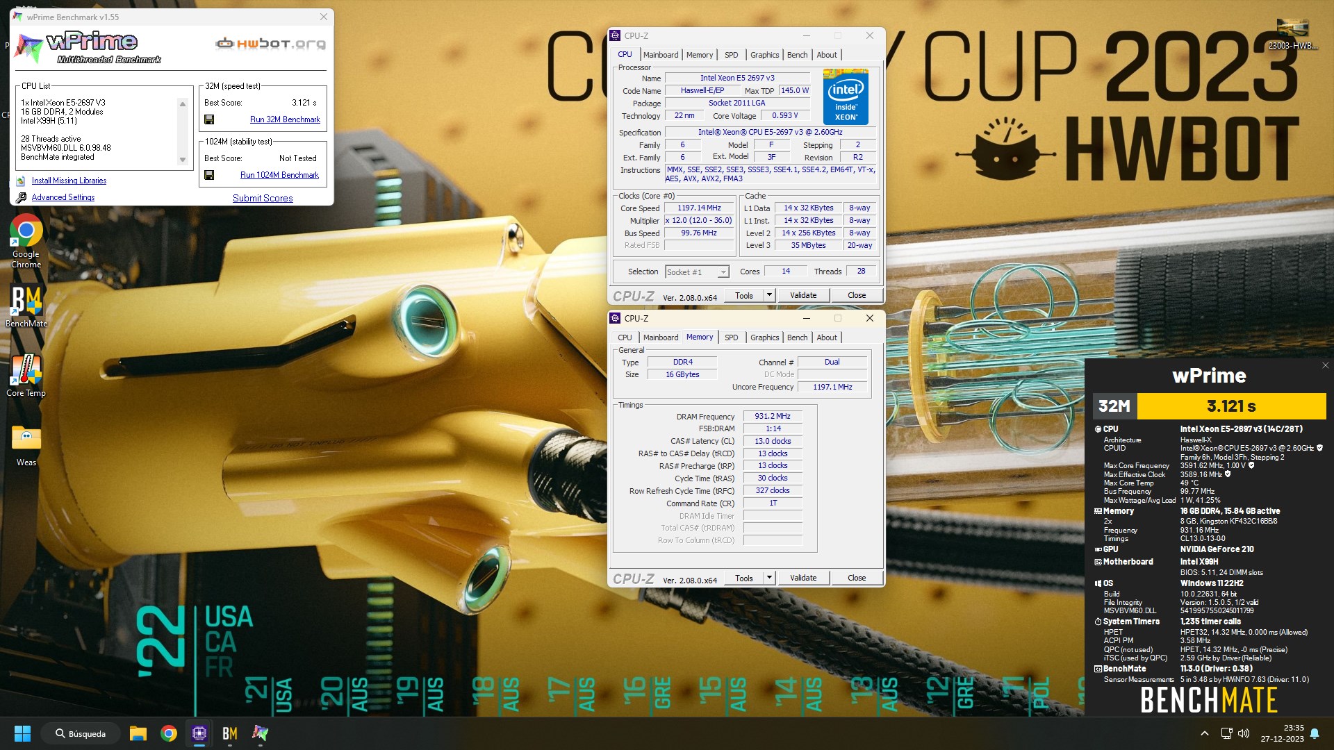Viewport: 1334px width, 750px height.
Task: Switch to BenchMate taskbar icon
Action: [230, 733]
